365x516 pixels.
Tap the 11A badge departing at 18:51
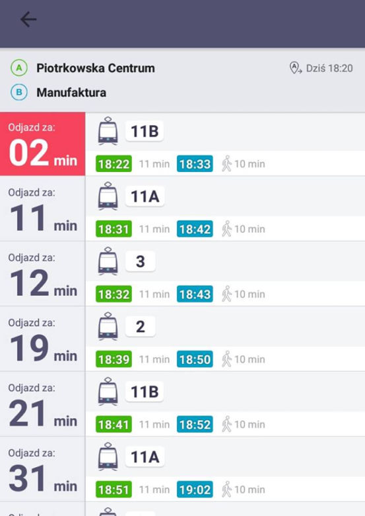pos(145,456)
